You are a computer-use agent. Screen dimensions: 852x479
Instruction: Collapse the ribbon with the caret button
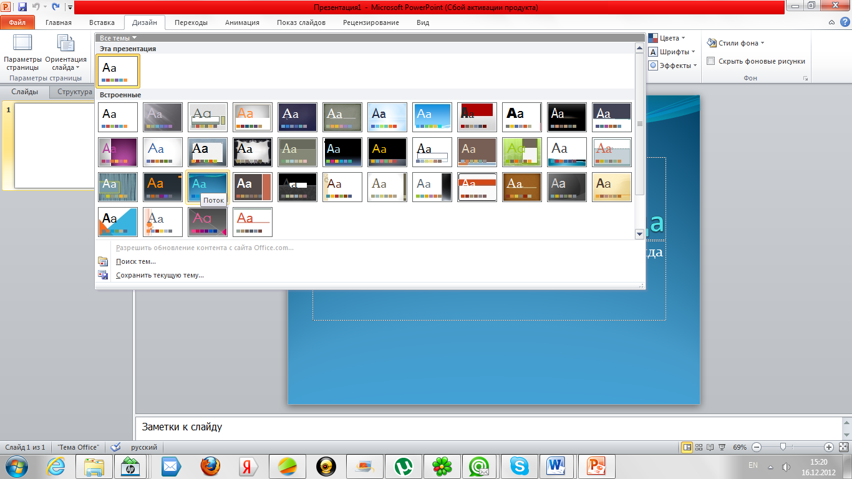coord(831,22)
